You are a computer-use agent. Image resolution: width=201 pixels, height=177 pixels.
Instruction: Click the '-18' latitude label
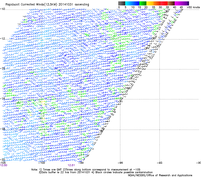[2, 129]
